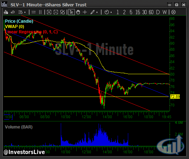189x159 pixels.
Task: Select the hand pan tool
Action: click(x=78, y=12)
